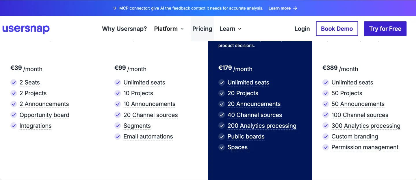The height and width of the screenshot is (180, 416).
Task: Click checkmark icon beside 20 Channel sources
Action: coord(118,115)
